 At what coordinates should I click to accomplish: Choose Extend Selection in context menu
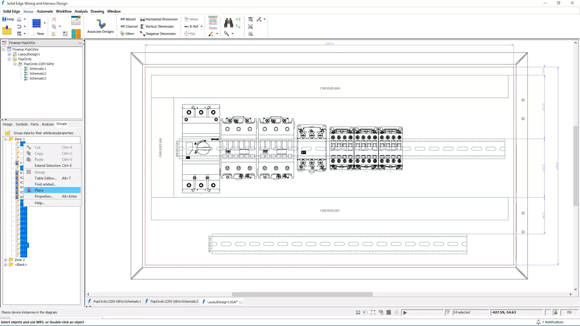pyautogui.click(x=52, y=166)
